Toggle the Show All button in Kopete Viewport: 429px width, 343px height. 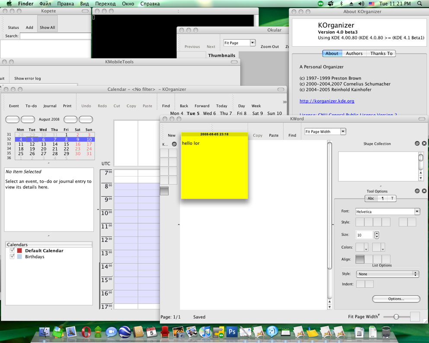[x=47, y=27]
